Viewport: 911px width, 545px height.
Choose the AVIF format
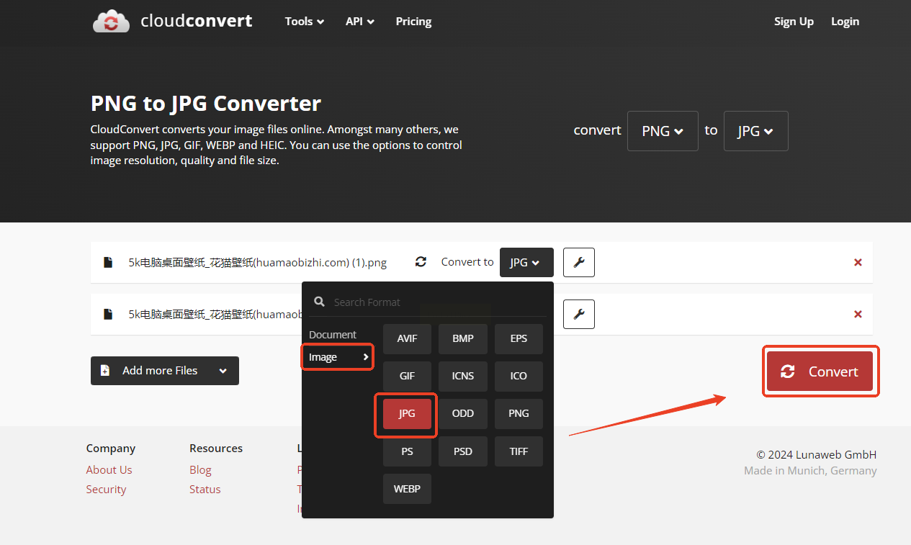407,338
